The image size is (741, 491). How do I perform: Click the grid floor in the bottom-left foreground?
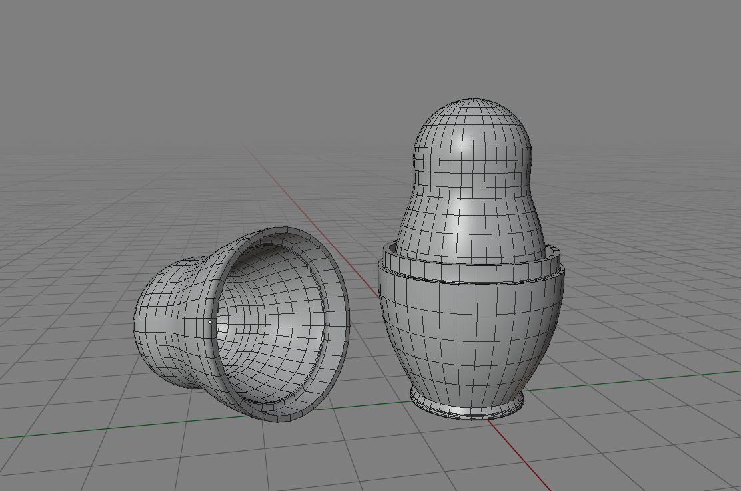100,466
